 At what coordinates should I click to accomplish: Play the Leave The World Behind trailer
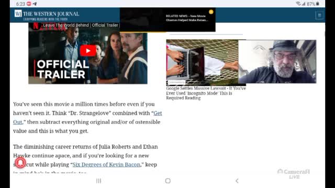click(x=88, y=51)
